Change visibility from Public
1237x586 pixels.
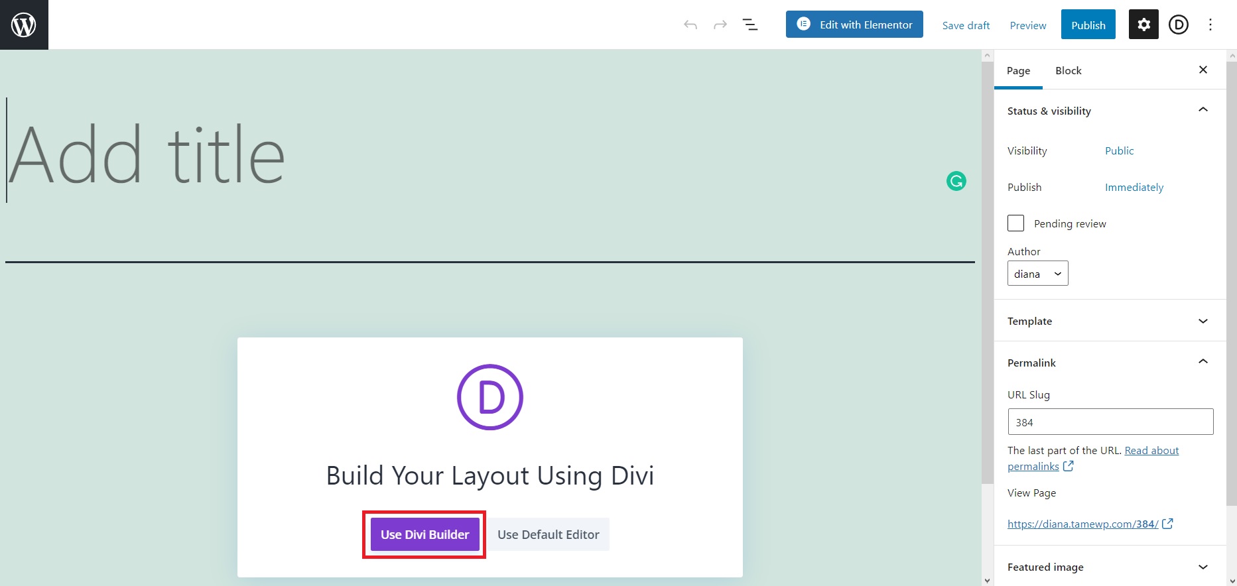coord(1119,150)
